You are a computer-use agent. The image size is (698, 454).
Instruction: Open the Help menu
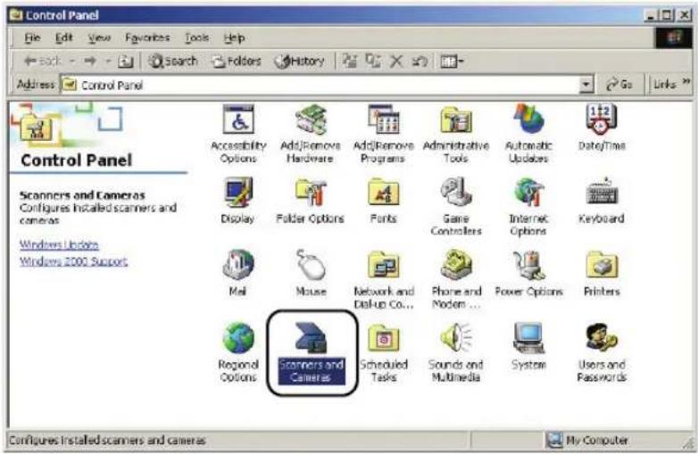(234, 37)
